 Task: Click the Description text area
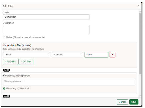(x=46, y=30)
